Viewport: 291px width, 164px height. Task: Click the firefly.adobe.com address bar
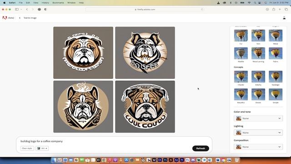click(145, 9)
